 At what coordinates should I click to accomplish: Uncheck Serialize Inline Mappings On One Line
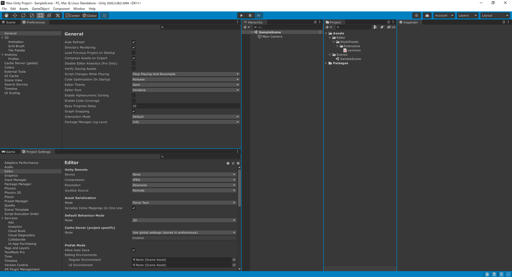click(x=134, y=208)
